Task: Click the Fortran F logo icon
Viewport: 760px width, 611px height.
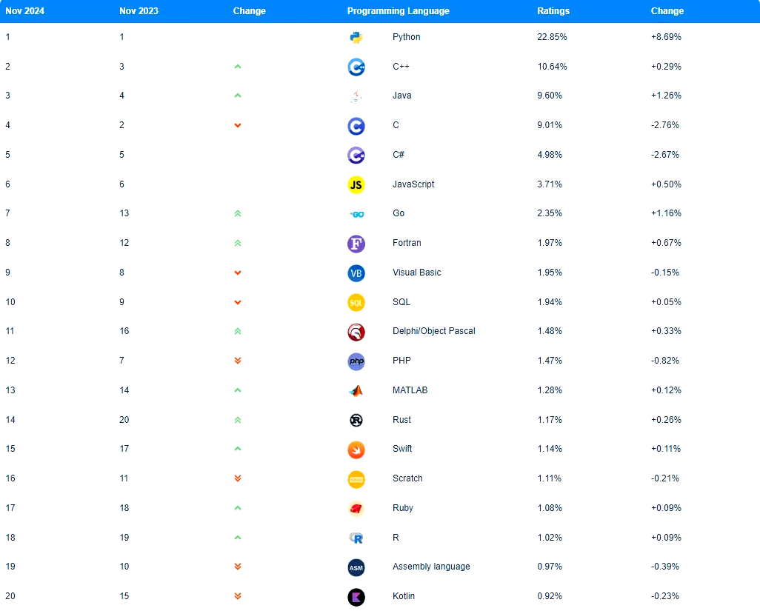Action: tap(356, 244)
